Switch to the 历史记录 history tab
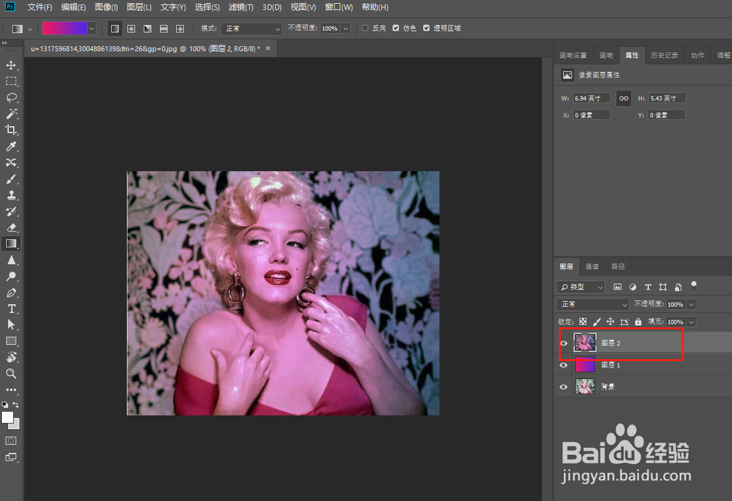732x501 pixels. (664, 55)
